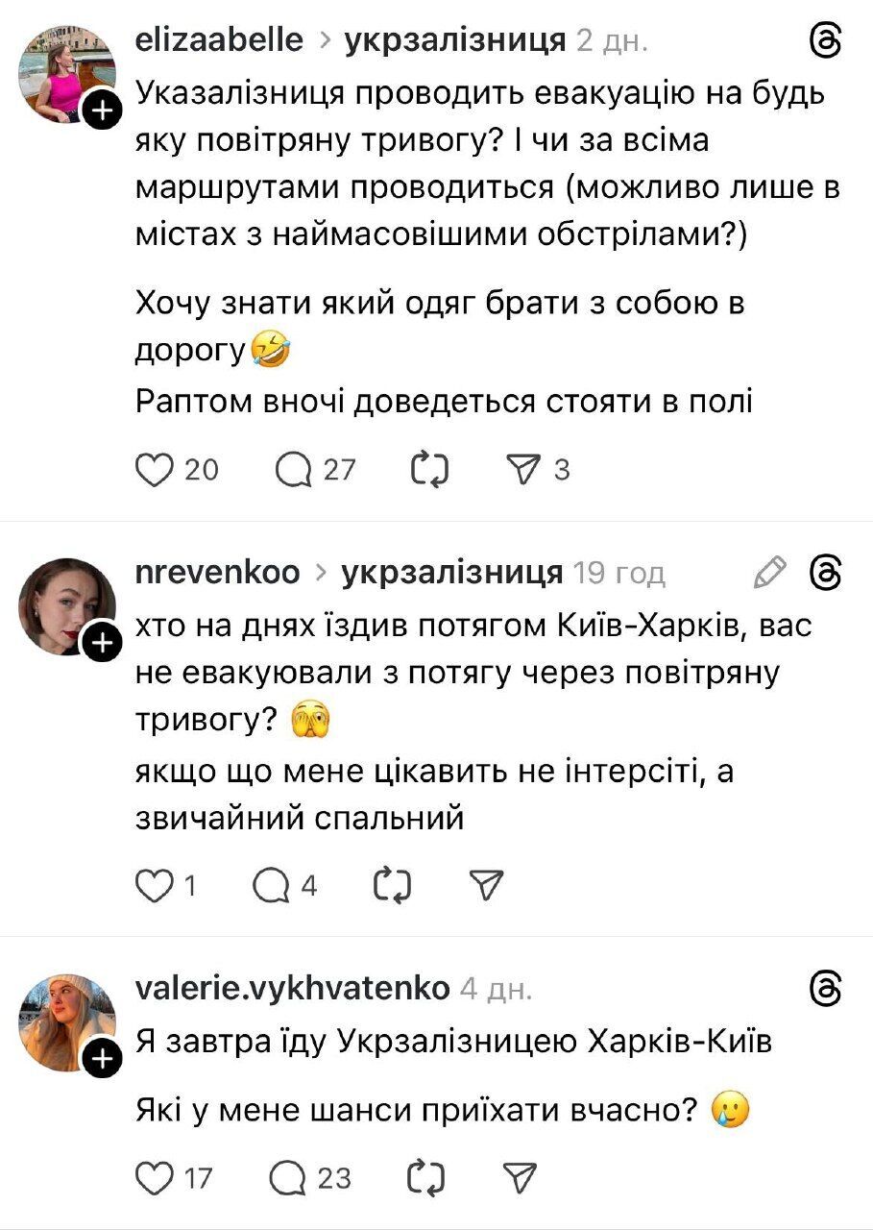Like the comment by elizaabelle
The image size is (873, 1230).
click(156, 469)
